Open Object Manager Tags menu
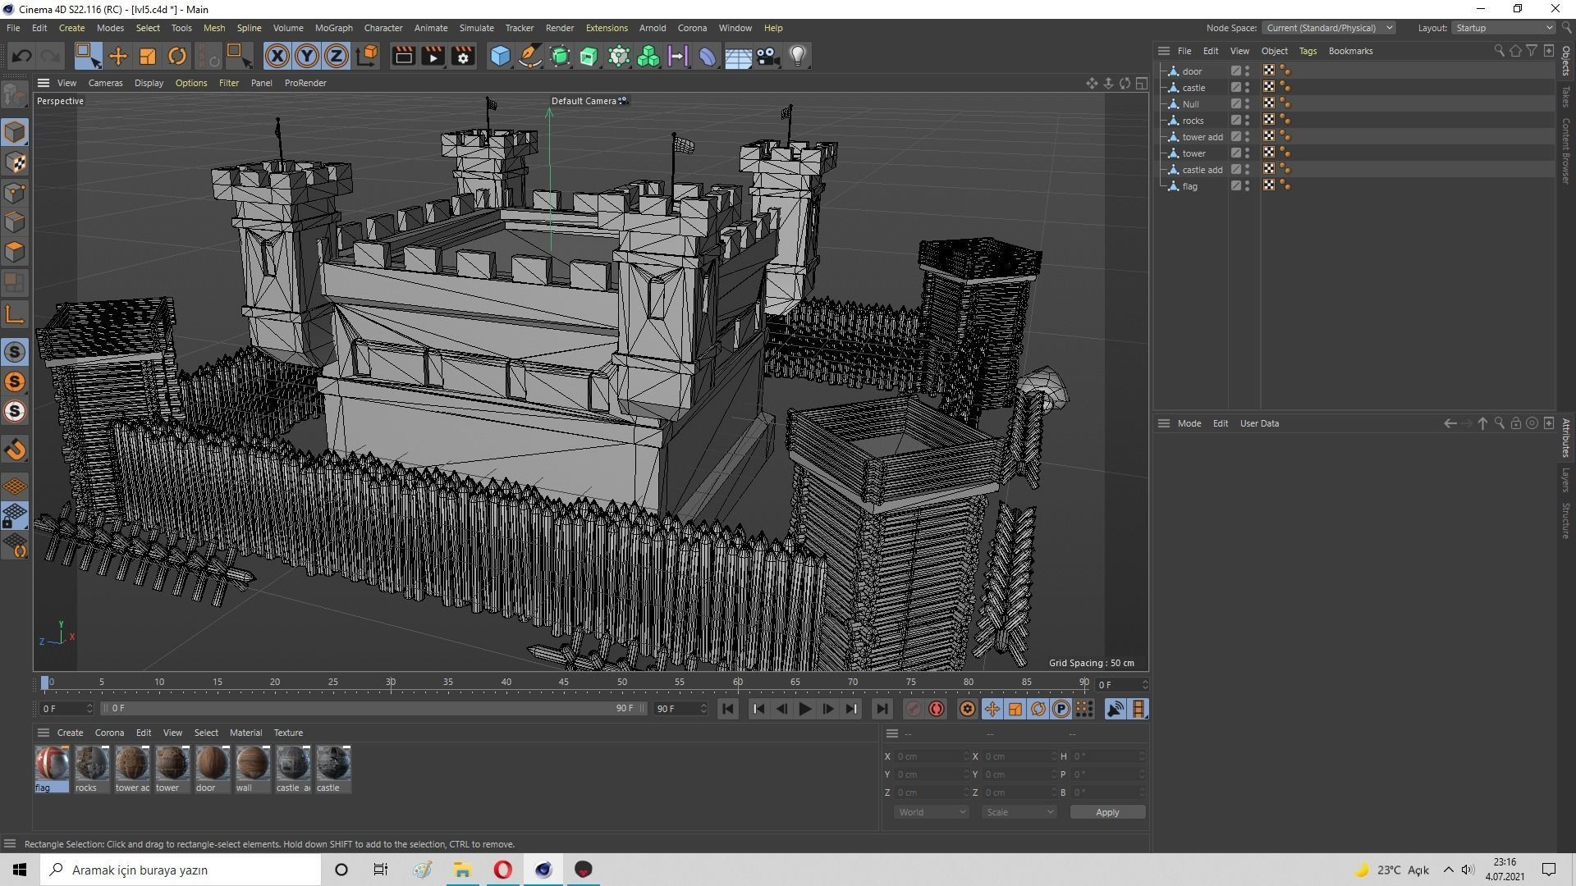The height and width of the screenshot is (886, 1576). click(1307, 51)
